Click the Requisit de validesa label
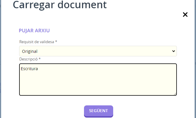The width and height of the screenshot is (196, 118). coord(37,42)
